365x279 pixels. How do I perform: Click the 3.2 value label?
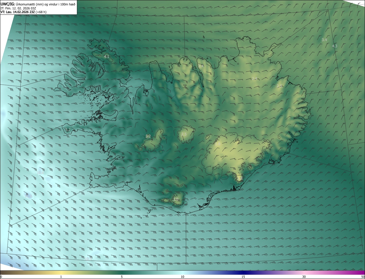[x=148, y=136]
